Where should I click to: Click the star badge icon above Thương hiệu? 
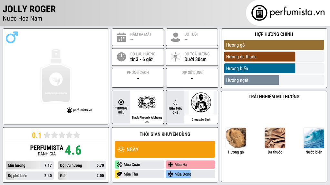click(x=121, y=102)
